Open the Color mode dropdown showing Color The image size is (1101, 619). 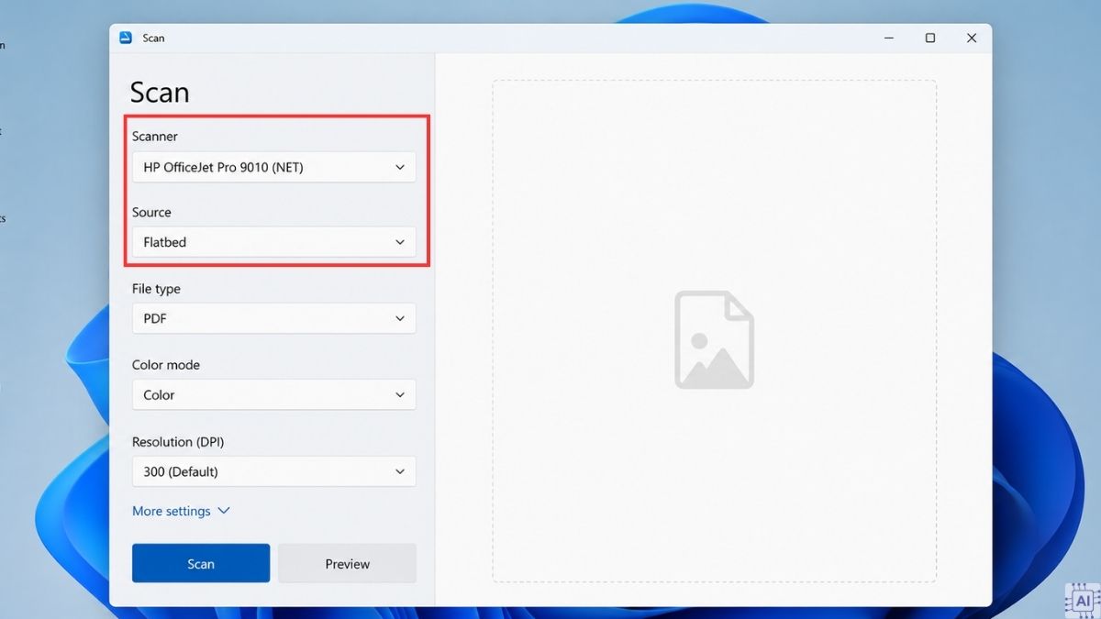pyautogui.click(x=274, y=394)
